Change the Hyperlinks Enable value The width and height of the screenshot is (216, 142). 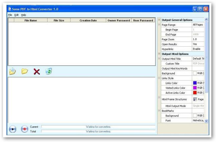(198, 49)
